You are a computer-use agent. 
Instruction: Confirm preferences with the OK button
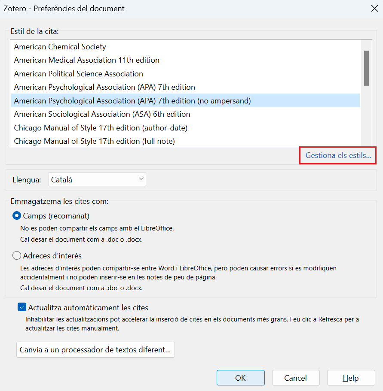pyautogui.click(x=240, y=378)
